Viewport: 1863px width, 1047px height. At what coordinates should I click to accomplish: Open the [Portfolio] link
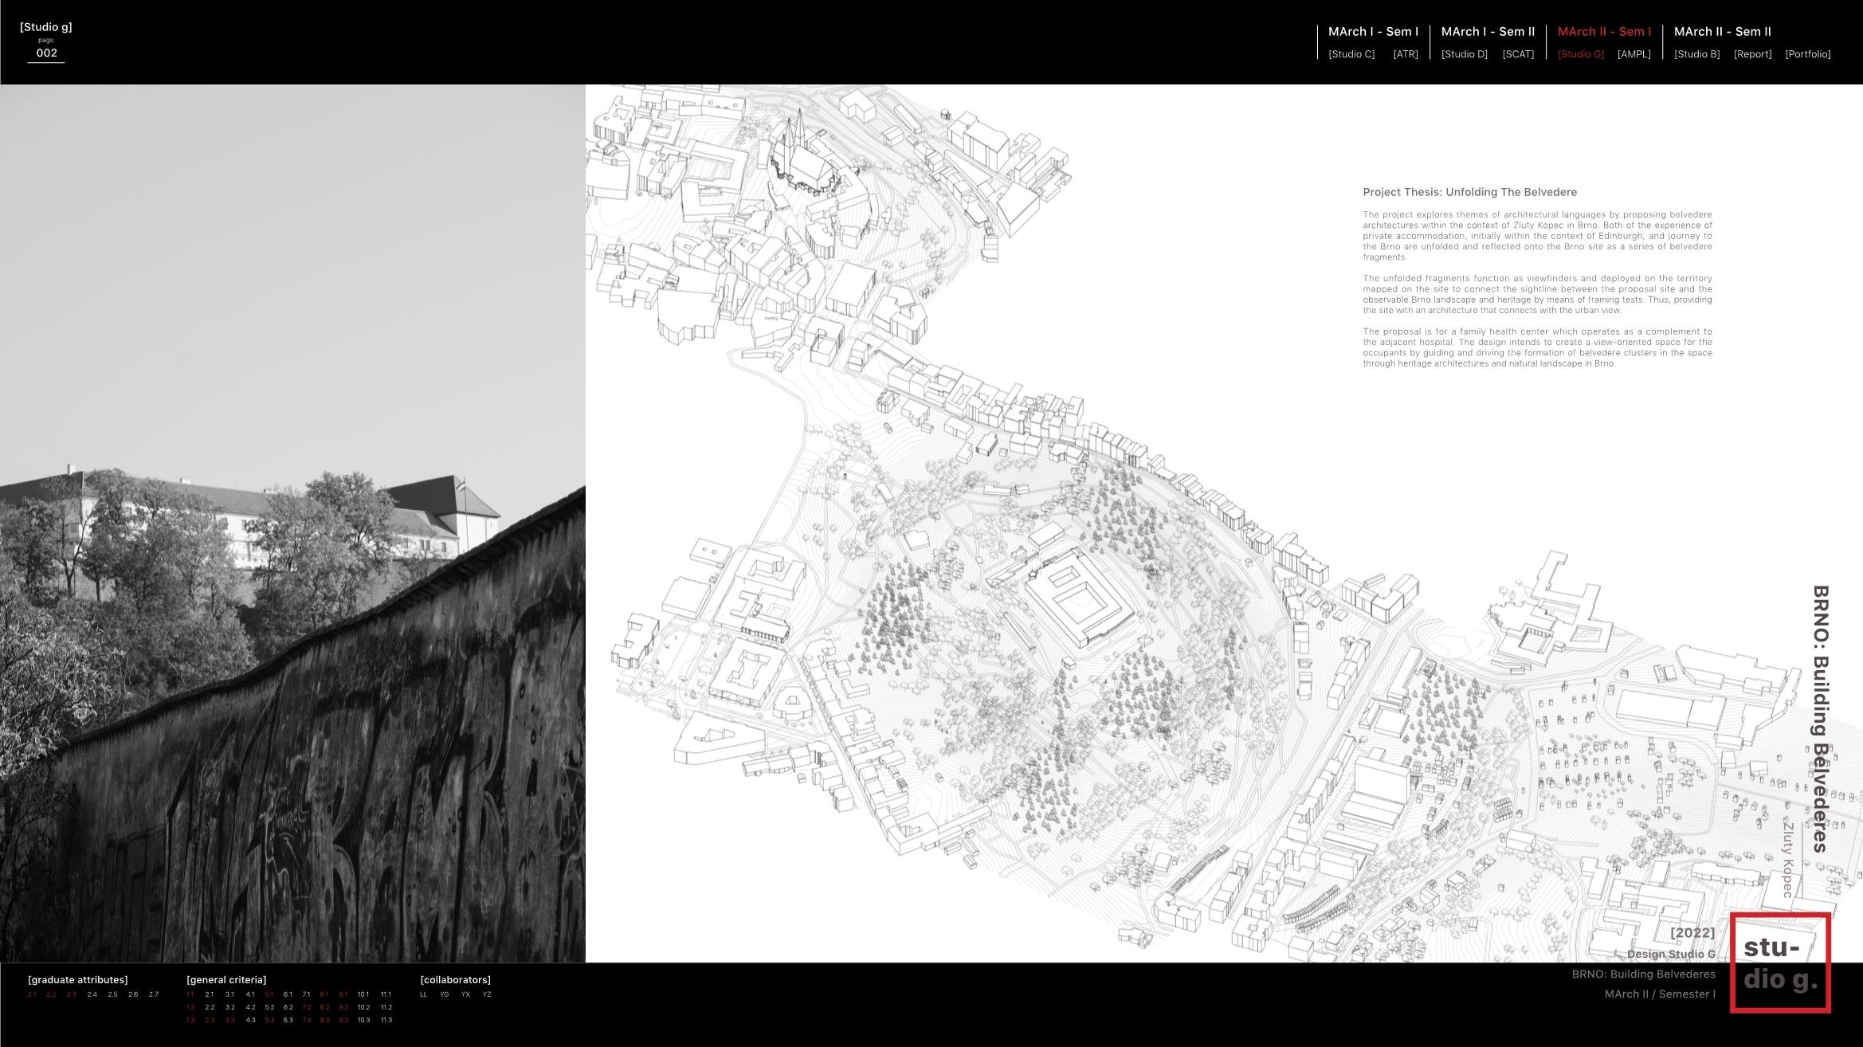(x=1807, y=54)
